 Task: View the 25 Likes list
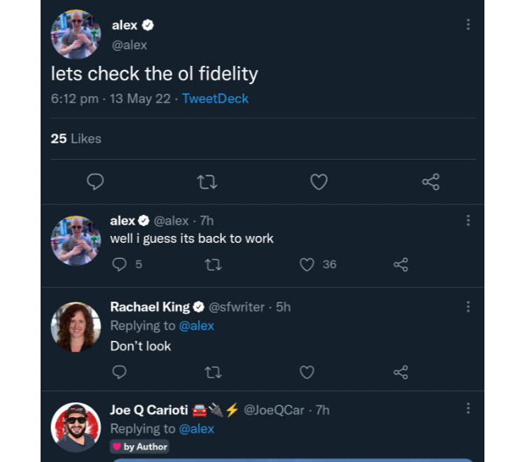pos(76,139)
